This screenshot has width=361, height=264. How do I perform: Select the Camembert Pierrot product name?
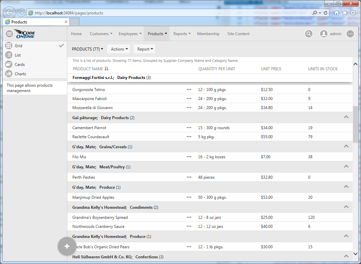point(89,127)
